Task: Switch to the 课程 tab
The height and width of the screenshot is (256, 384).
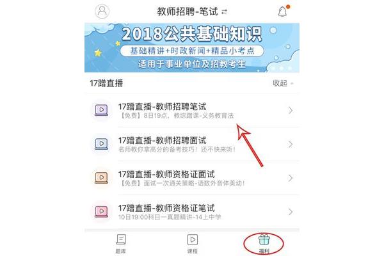Action: [x=192, y=244]
